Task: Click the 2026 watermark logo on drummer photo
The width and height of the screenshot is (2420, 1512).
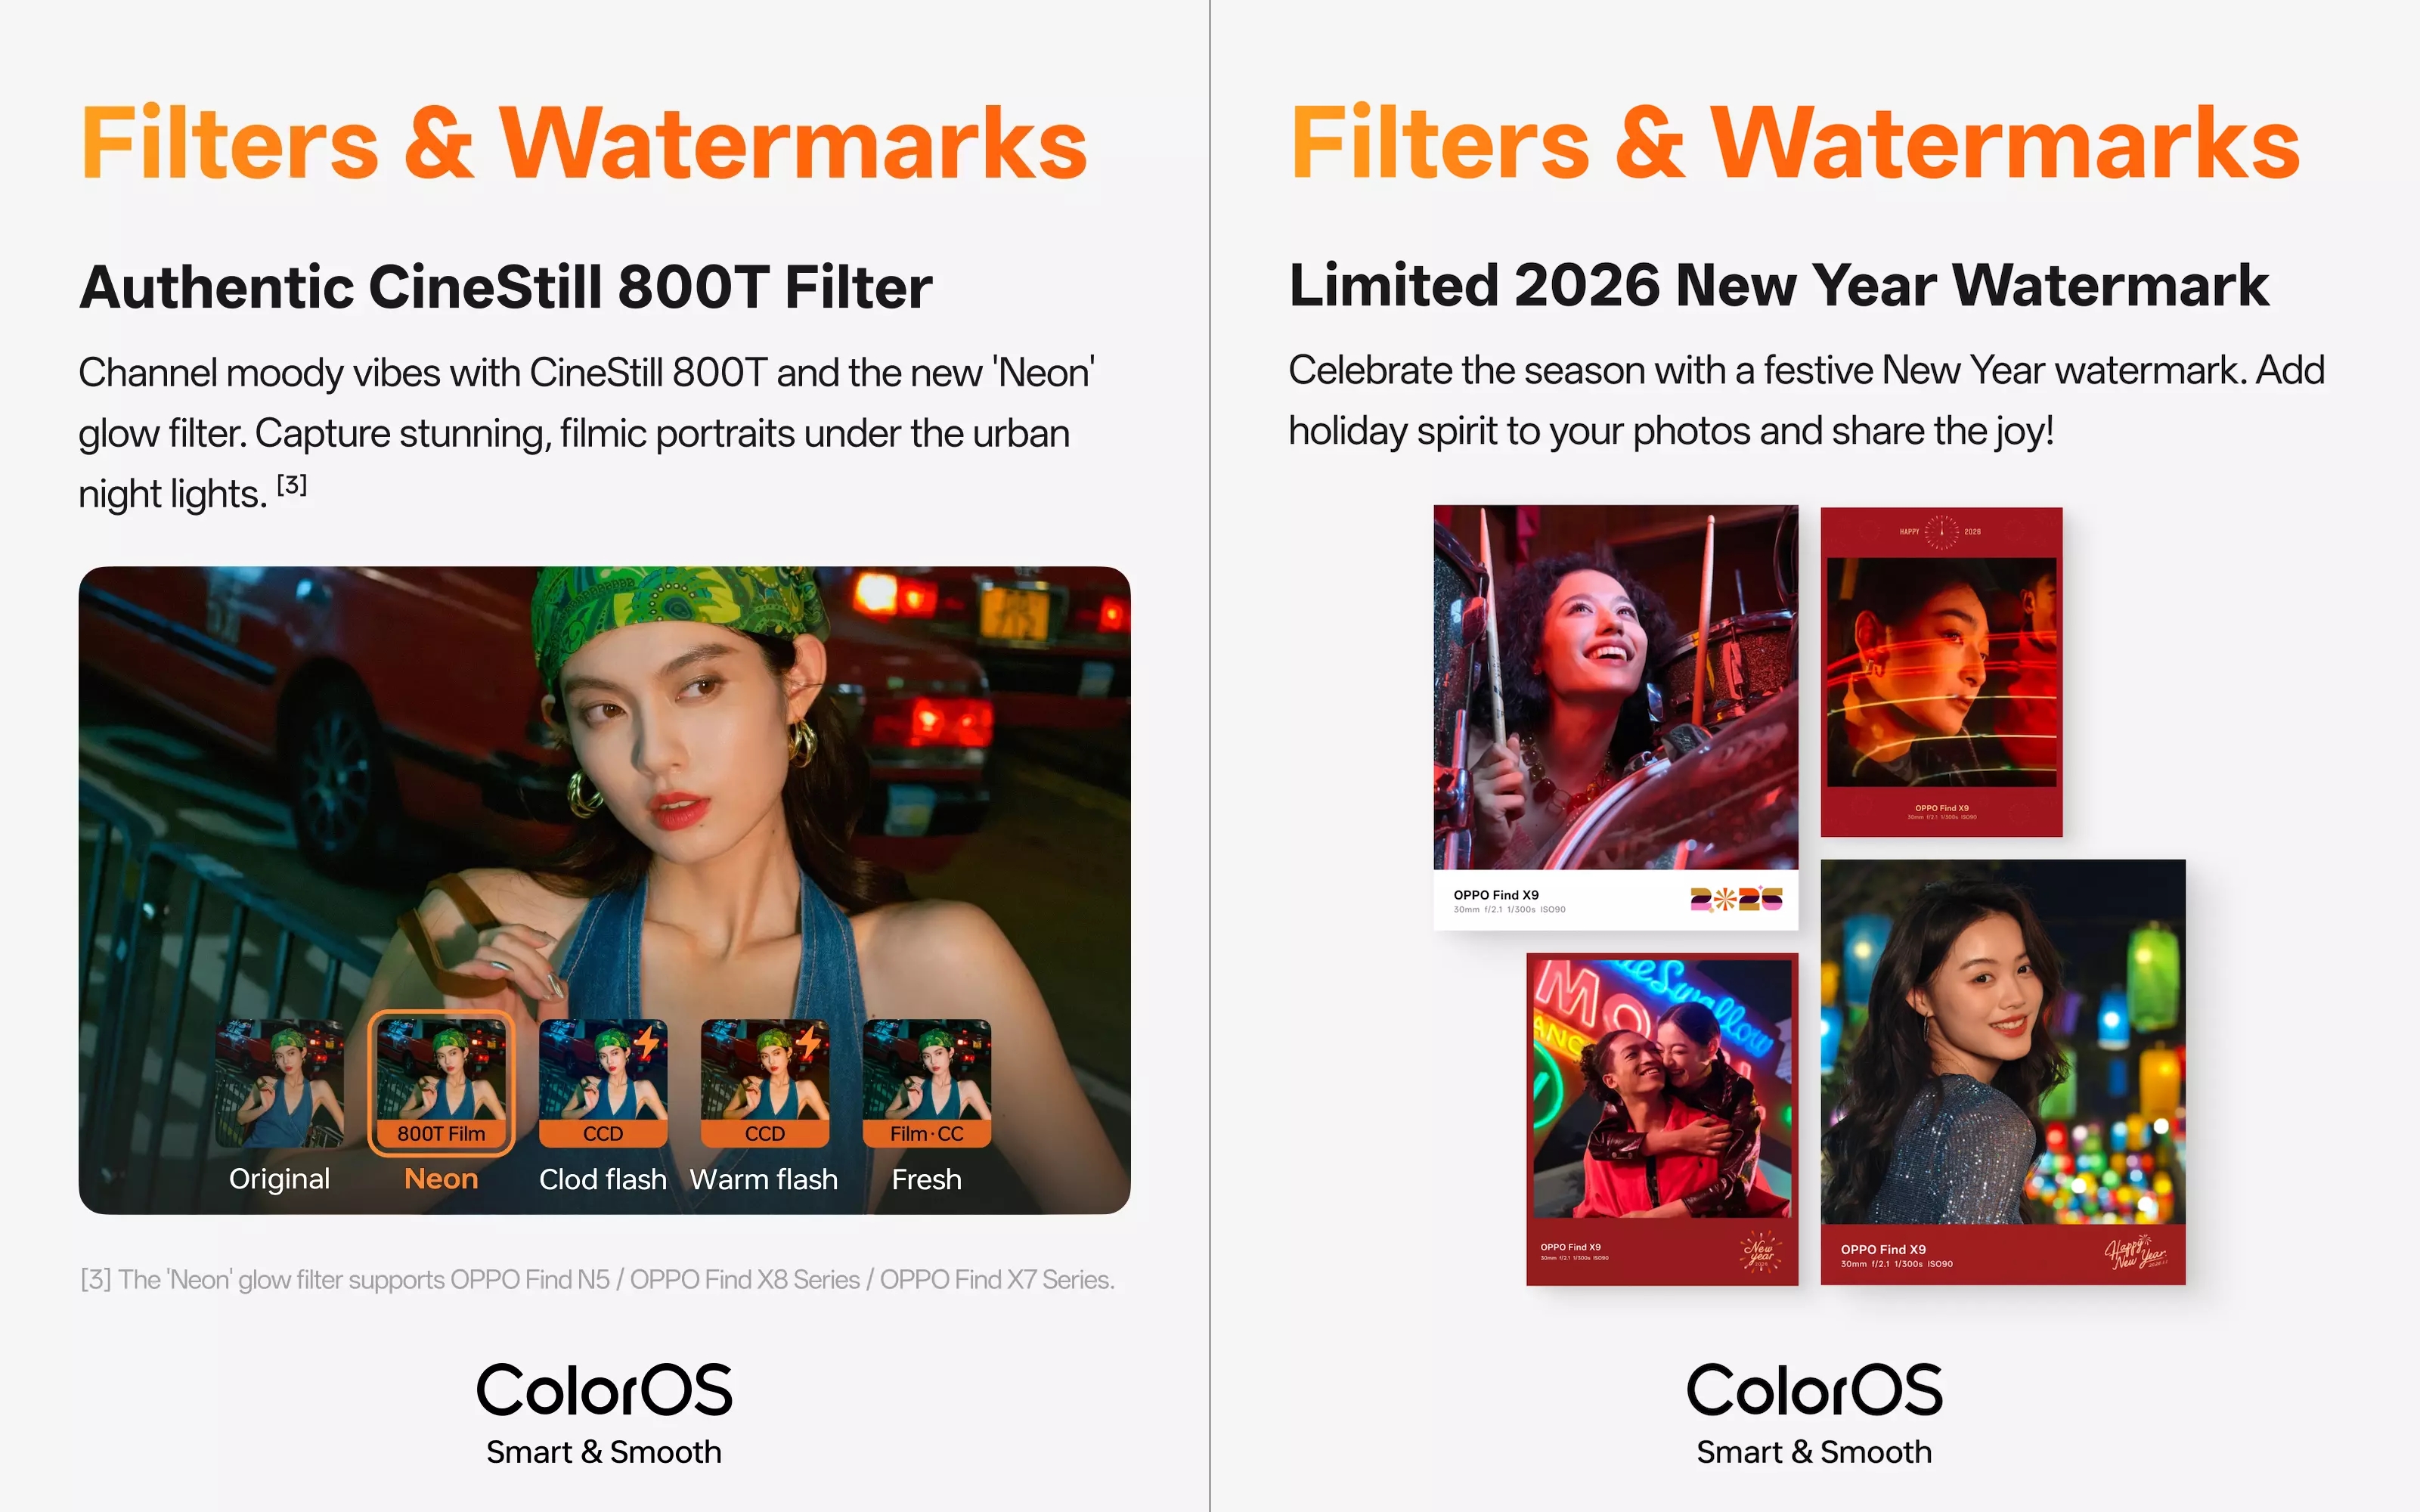Action: [1736, 900]
